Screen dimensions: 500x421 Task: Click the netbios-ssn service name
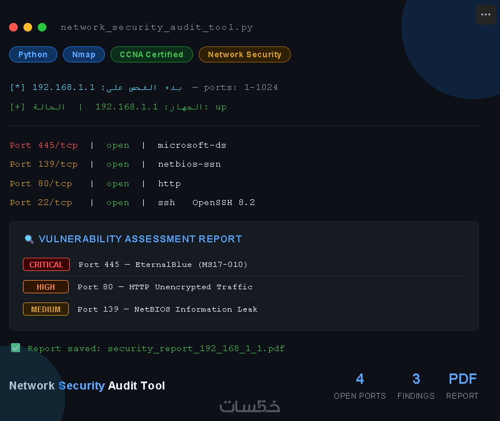pos(190,164)
